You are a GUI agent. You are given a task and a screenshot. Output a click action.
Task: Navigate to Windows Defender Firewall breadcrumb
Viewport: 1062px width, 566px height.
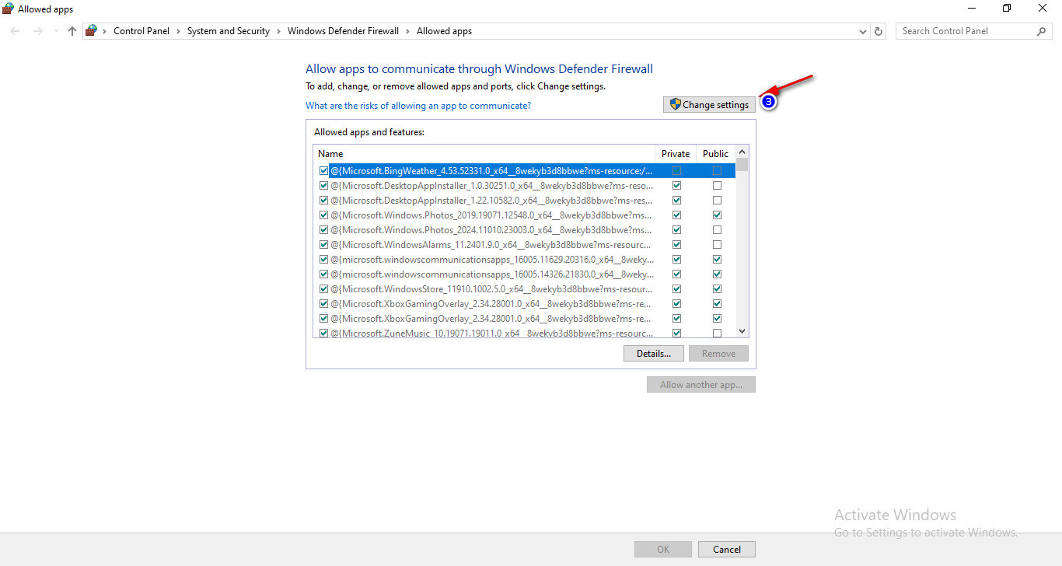(343, 31)
